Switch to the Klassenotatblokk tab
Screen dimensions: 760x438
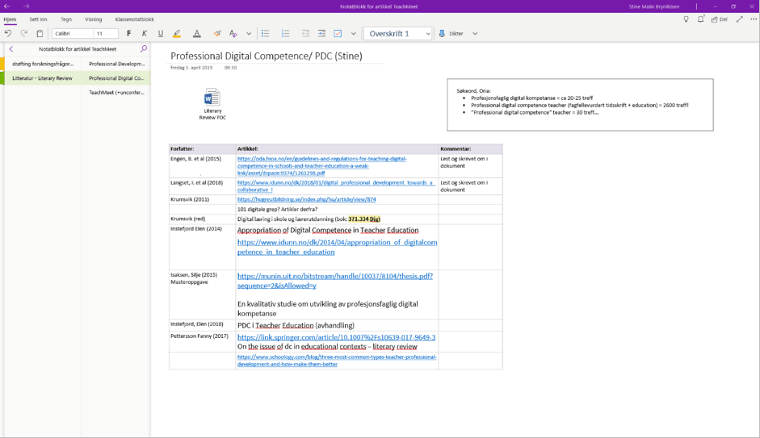tap(134, 19)
